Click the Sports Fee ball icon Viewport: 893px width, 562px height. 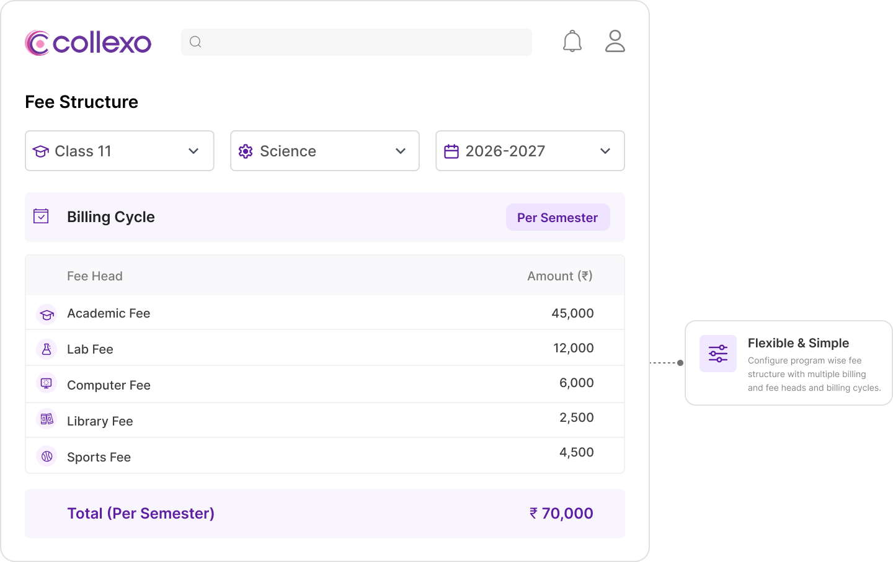point(47,457)
